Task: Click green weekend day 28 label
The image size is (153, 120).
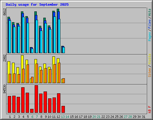Action: coord(130,117)
